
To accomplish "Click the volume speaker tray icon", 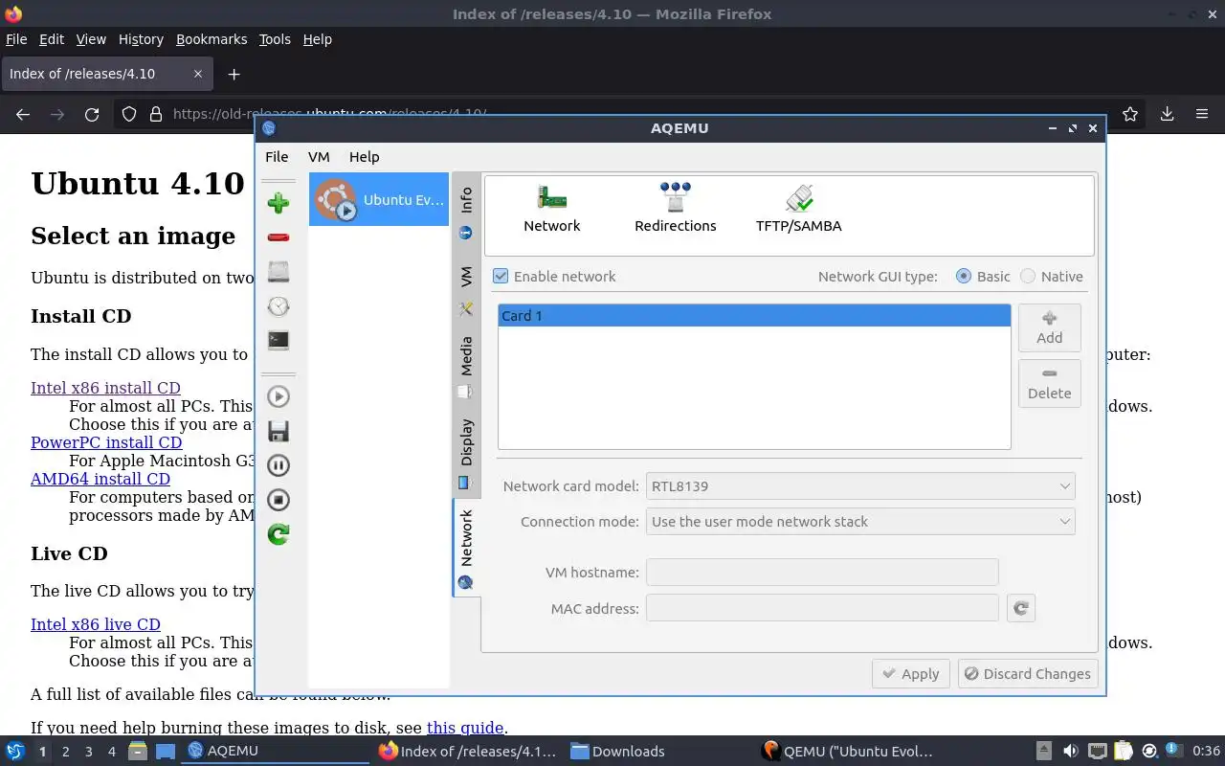I will coord(1071,752).
